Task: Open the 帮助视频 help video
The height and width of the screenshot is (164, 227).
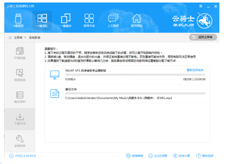Action: point(205,156)
